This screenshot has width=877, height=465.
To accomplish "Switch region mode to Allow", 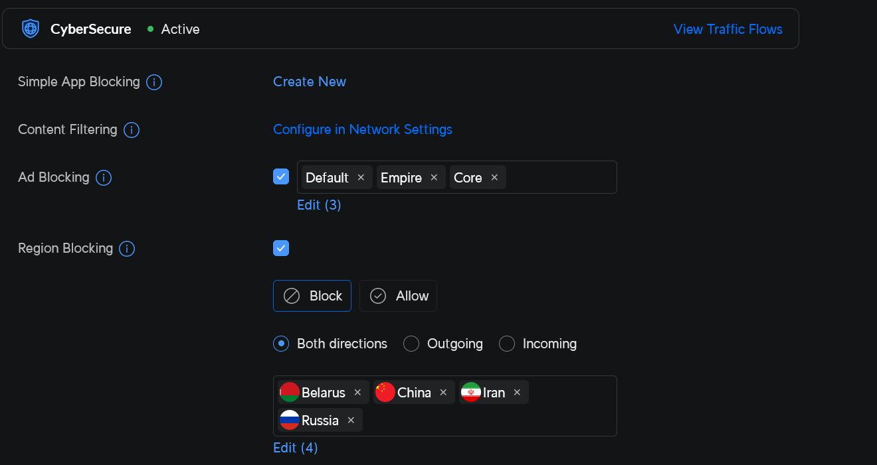I will (398, 296).
